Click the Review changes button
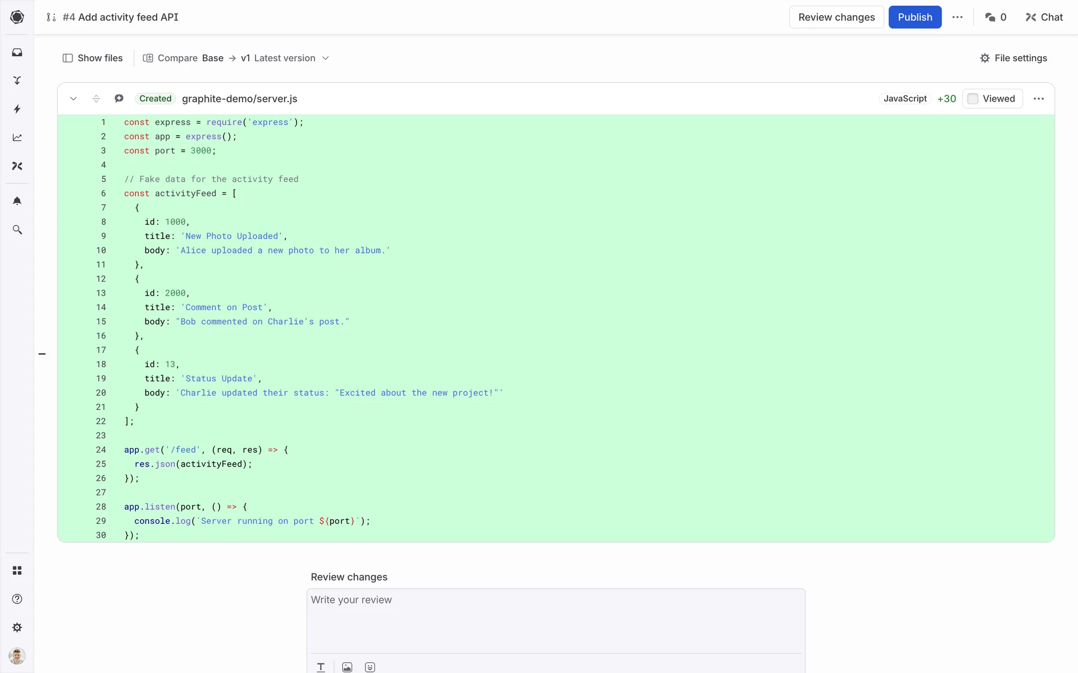 coord(836,17)
